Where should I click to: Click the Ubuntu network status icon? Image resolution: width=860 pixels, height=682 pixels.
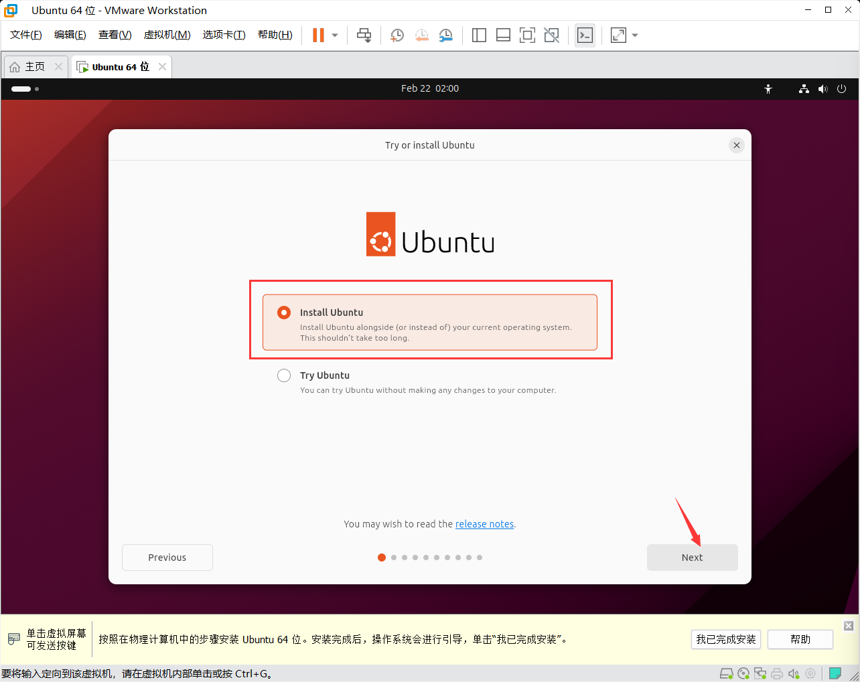point(804,88)
